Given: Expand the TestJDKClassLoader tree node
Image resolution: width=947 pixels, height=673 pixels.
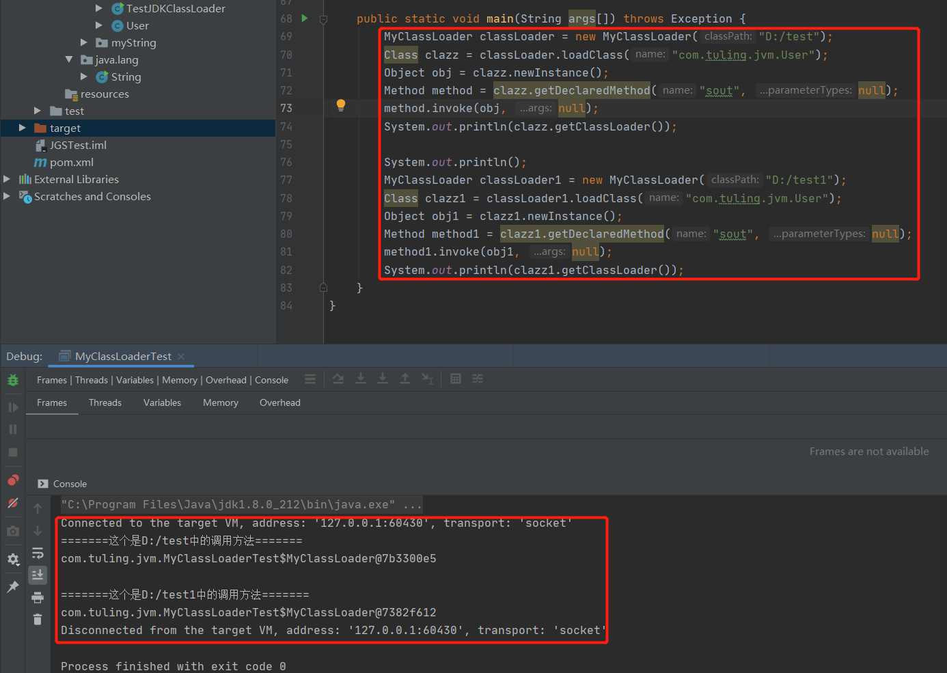Looking at the screenshot, I should click(x=99, y=8).
